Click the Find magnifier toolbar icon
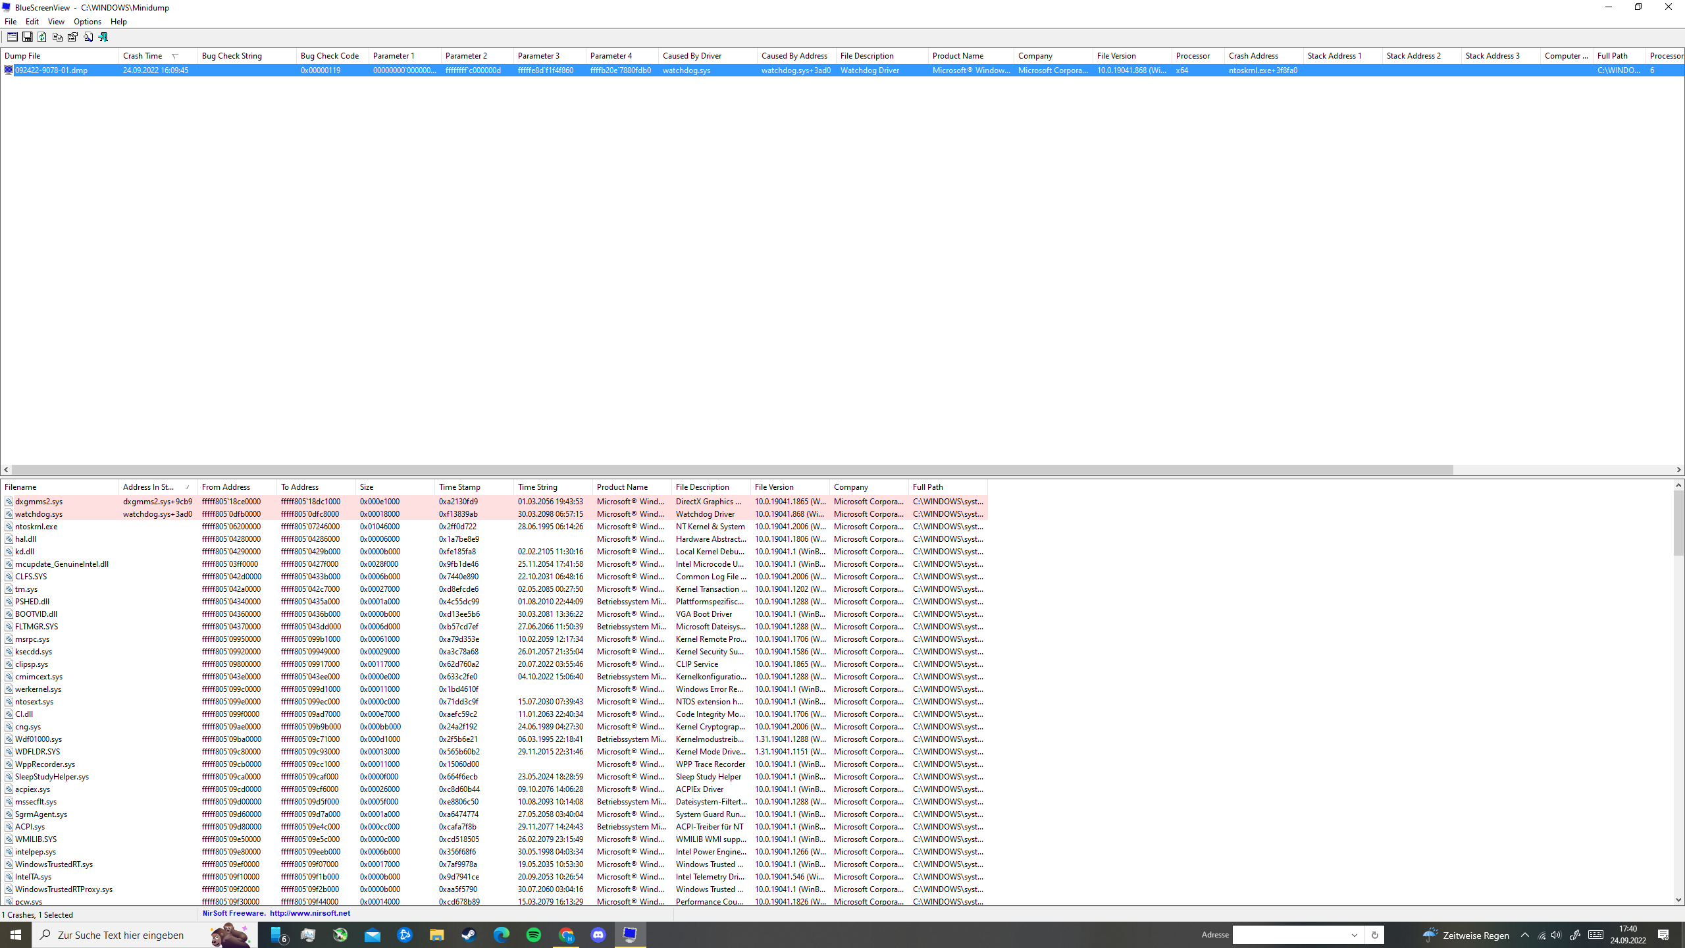Screen dimensions: 1685x948 (88, 37)
